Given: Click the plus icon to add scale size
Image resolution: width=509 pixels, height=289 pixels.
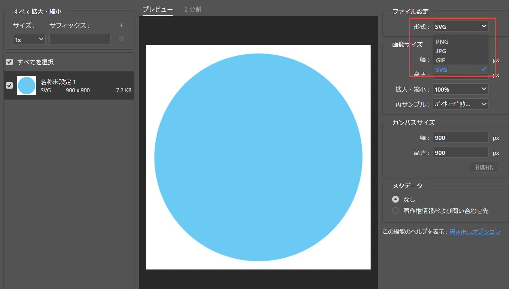Looking at the screenshot, I should tap(121, 25).
